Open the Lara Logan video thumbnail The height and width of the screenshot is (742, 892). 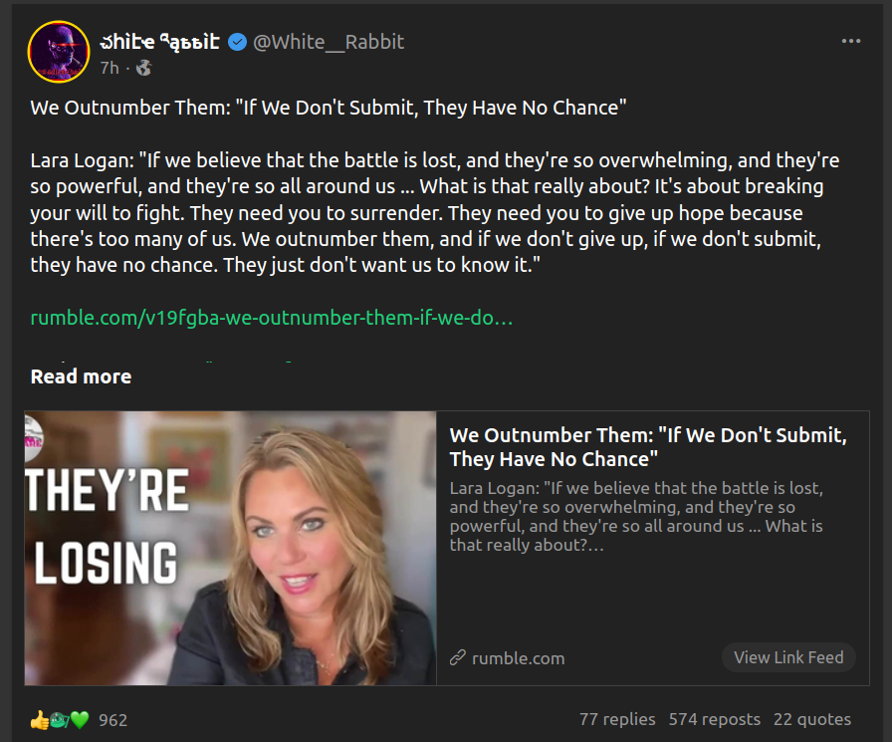230,548
